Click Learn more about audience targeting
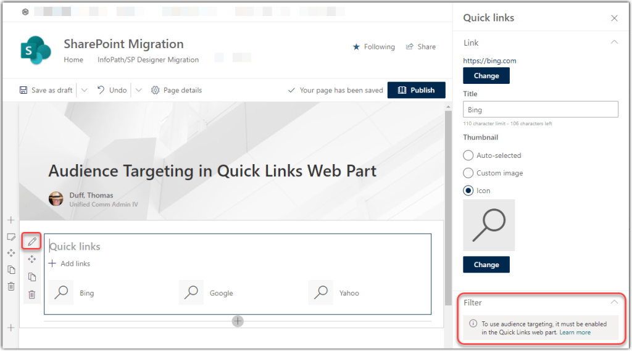 575,332
